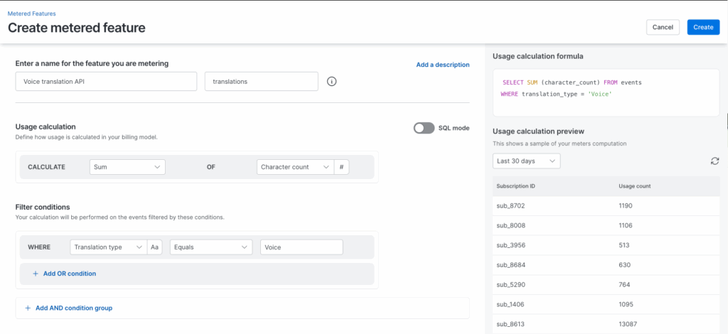
Task: Open the Translation type field dropdown
Action: [108, 247]
